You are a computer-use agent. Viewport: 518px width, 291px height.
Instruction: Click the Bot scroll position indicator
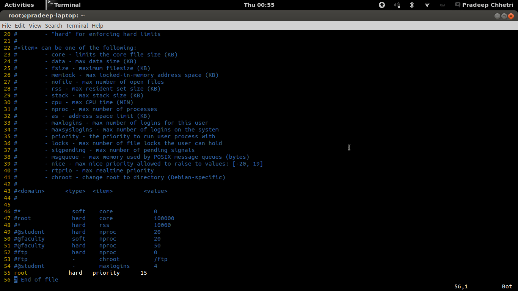(507, 286)
